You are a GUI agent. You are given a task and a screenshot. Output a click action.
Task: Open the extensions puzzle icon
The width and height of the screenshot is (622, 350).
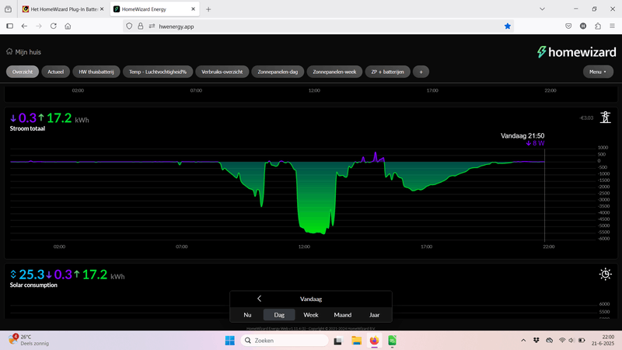[598, 26]
